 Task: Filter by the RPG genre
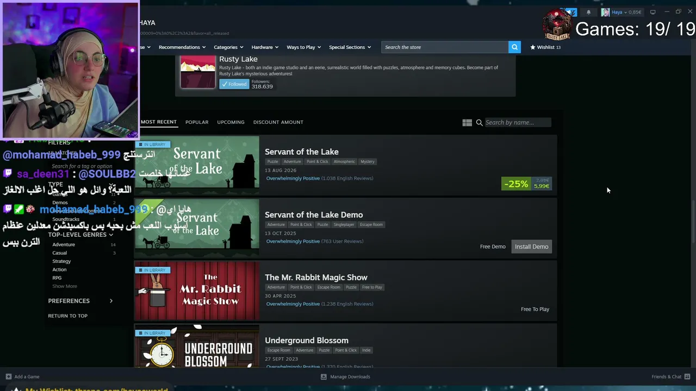(57, 278)
